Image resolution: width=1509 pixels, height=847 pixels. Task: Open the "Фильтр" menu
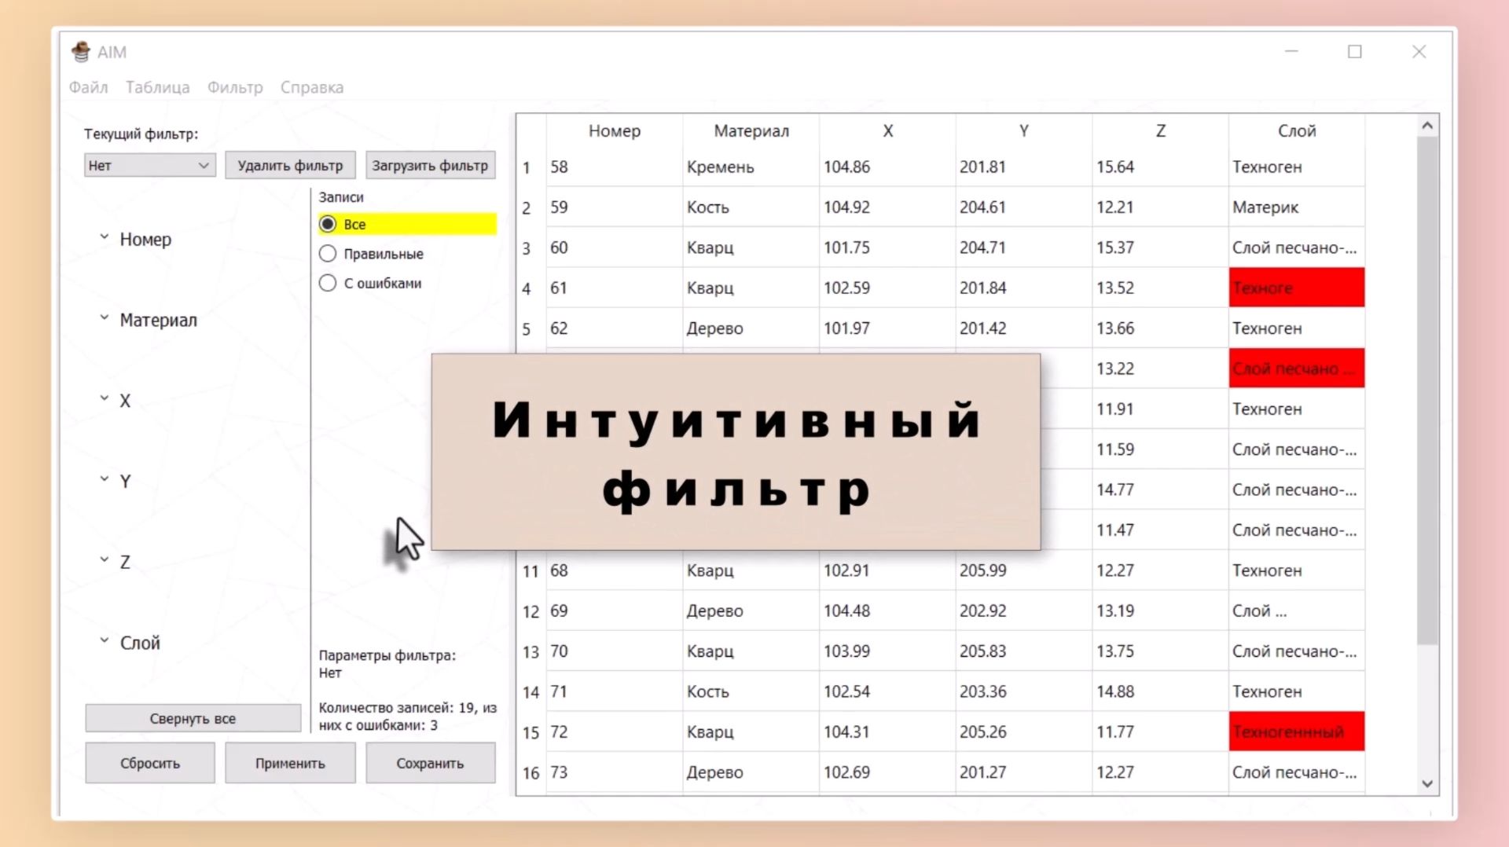click(235, 87)
